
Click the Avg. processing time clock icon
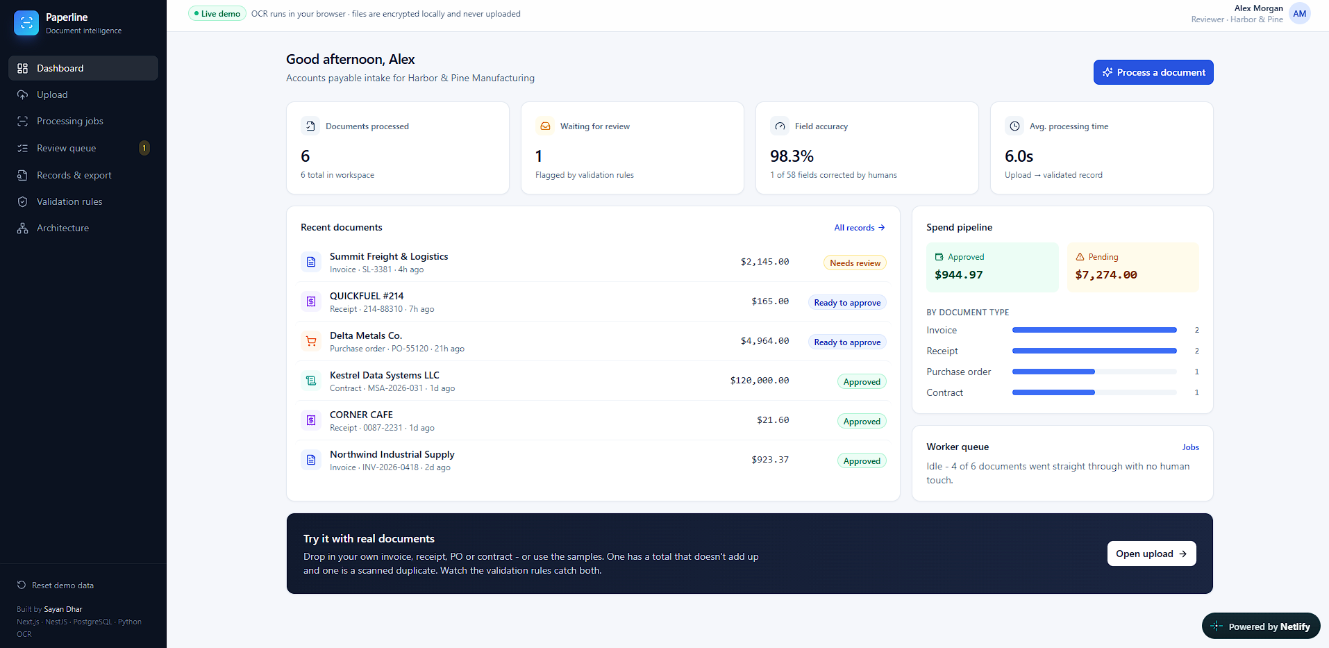(1014, 126)
